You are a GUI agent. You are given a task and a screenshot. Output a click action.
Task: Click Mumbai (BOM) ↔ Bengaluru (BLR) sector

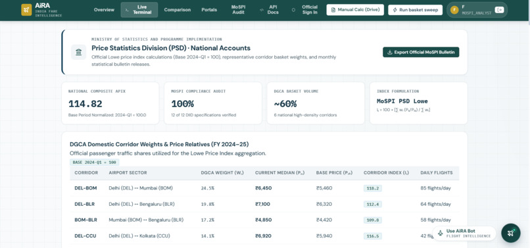tap(146, 220)
